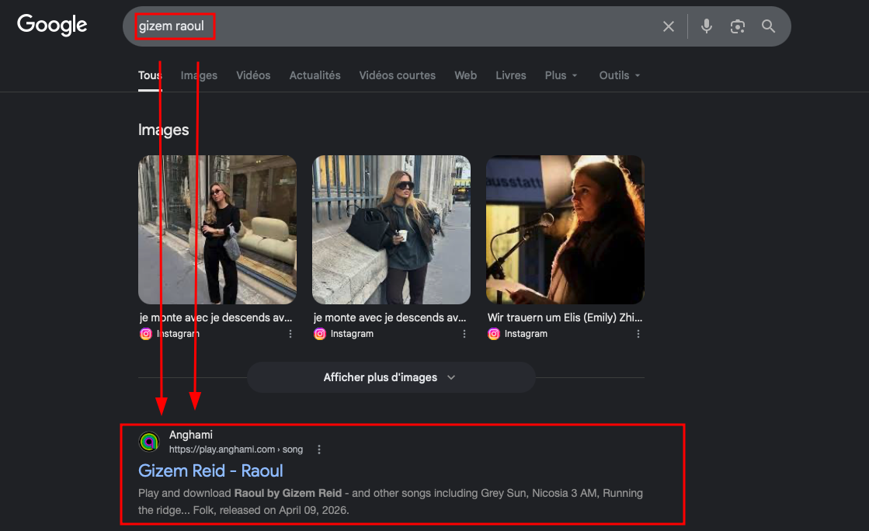The height and width of the screenshot is (531, 869).
Task: Switch to the Livres tab
Action: pos(511,75)
